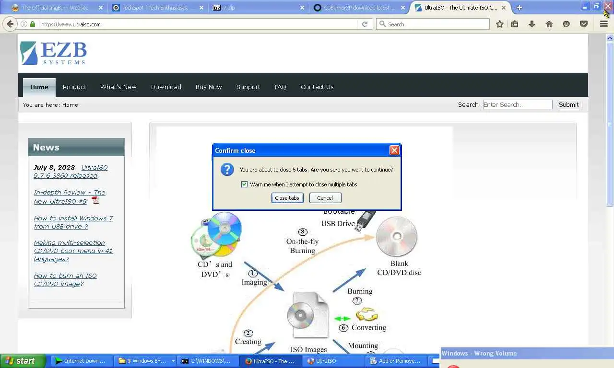The height and width of the screenshot is (368, 614).
Task: Click the bootable USB drive image
Action: click(x=366, y=220)
